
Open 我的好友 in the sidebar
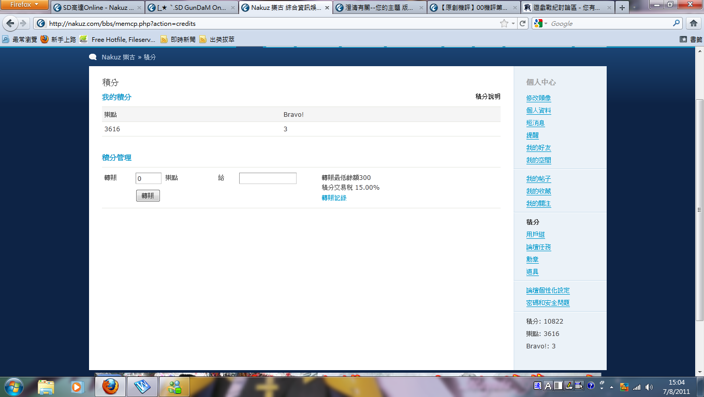pyautogui.click(x=538, y=148)
